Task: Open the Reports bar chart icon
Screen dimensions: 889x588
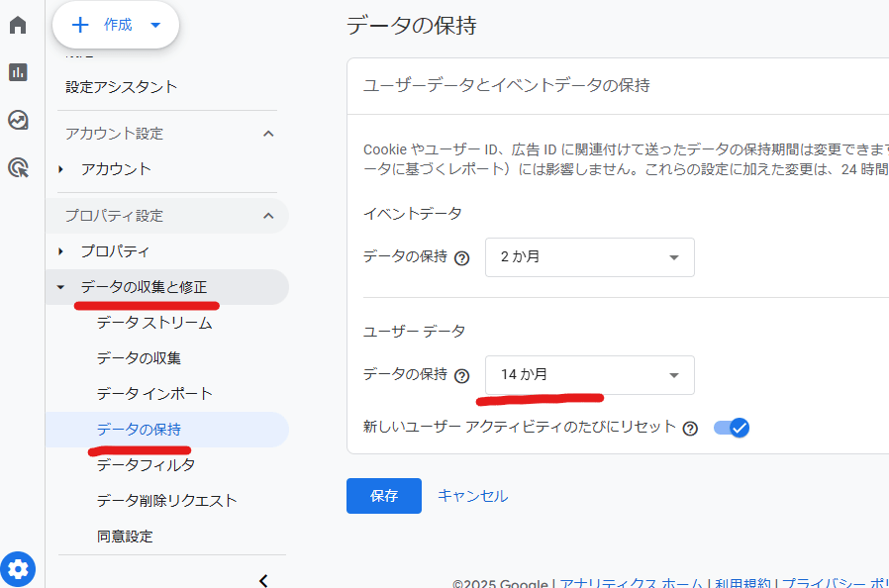Action: point(18,72)
